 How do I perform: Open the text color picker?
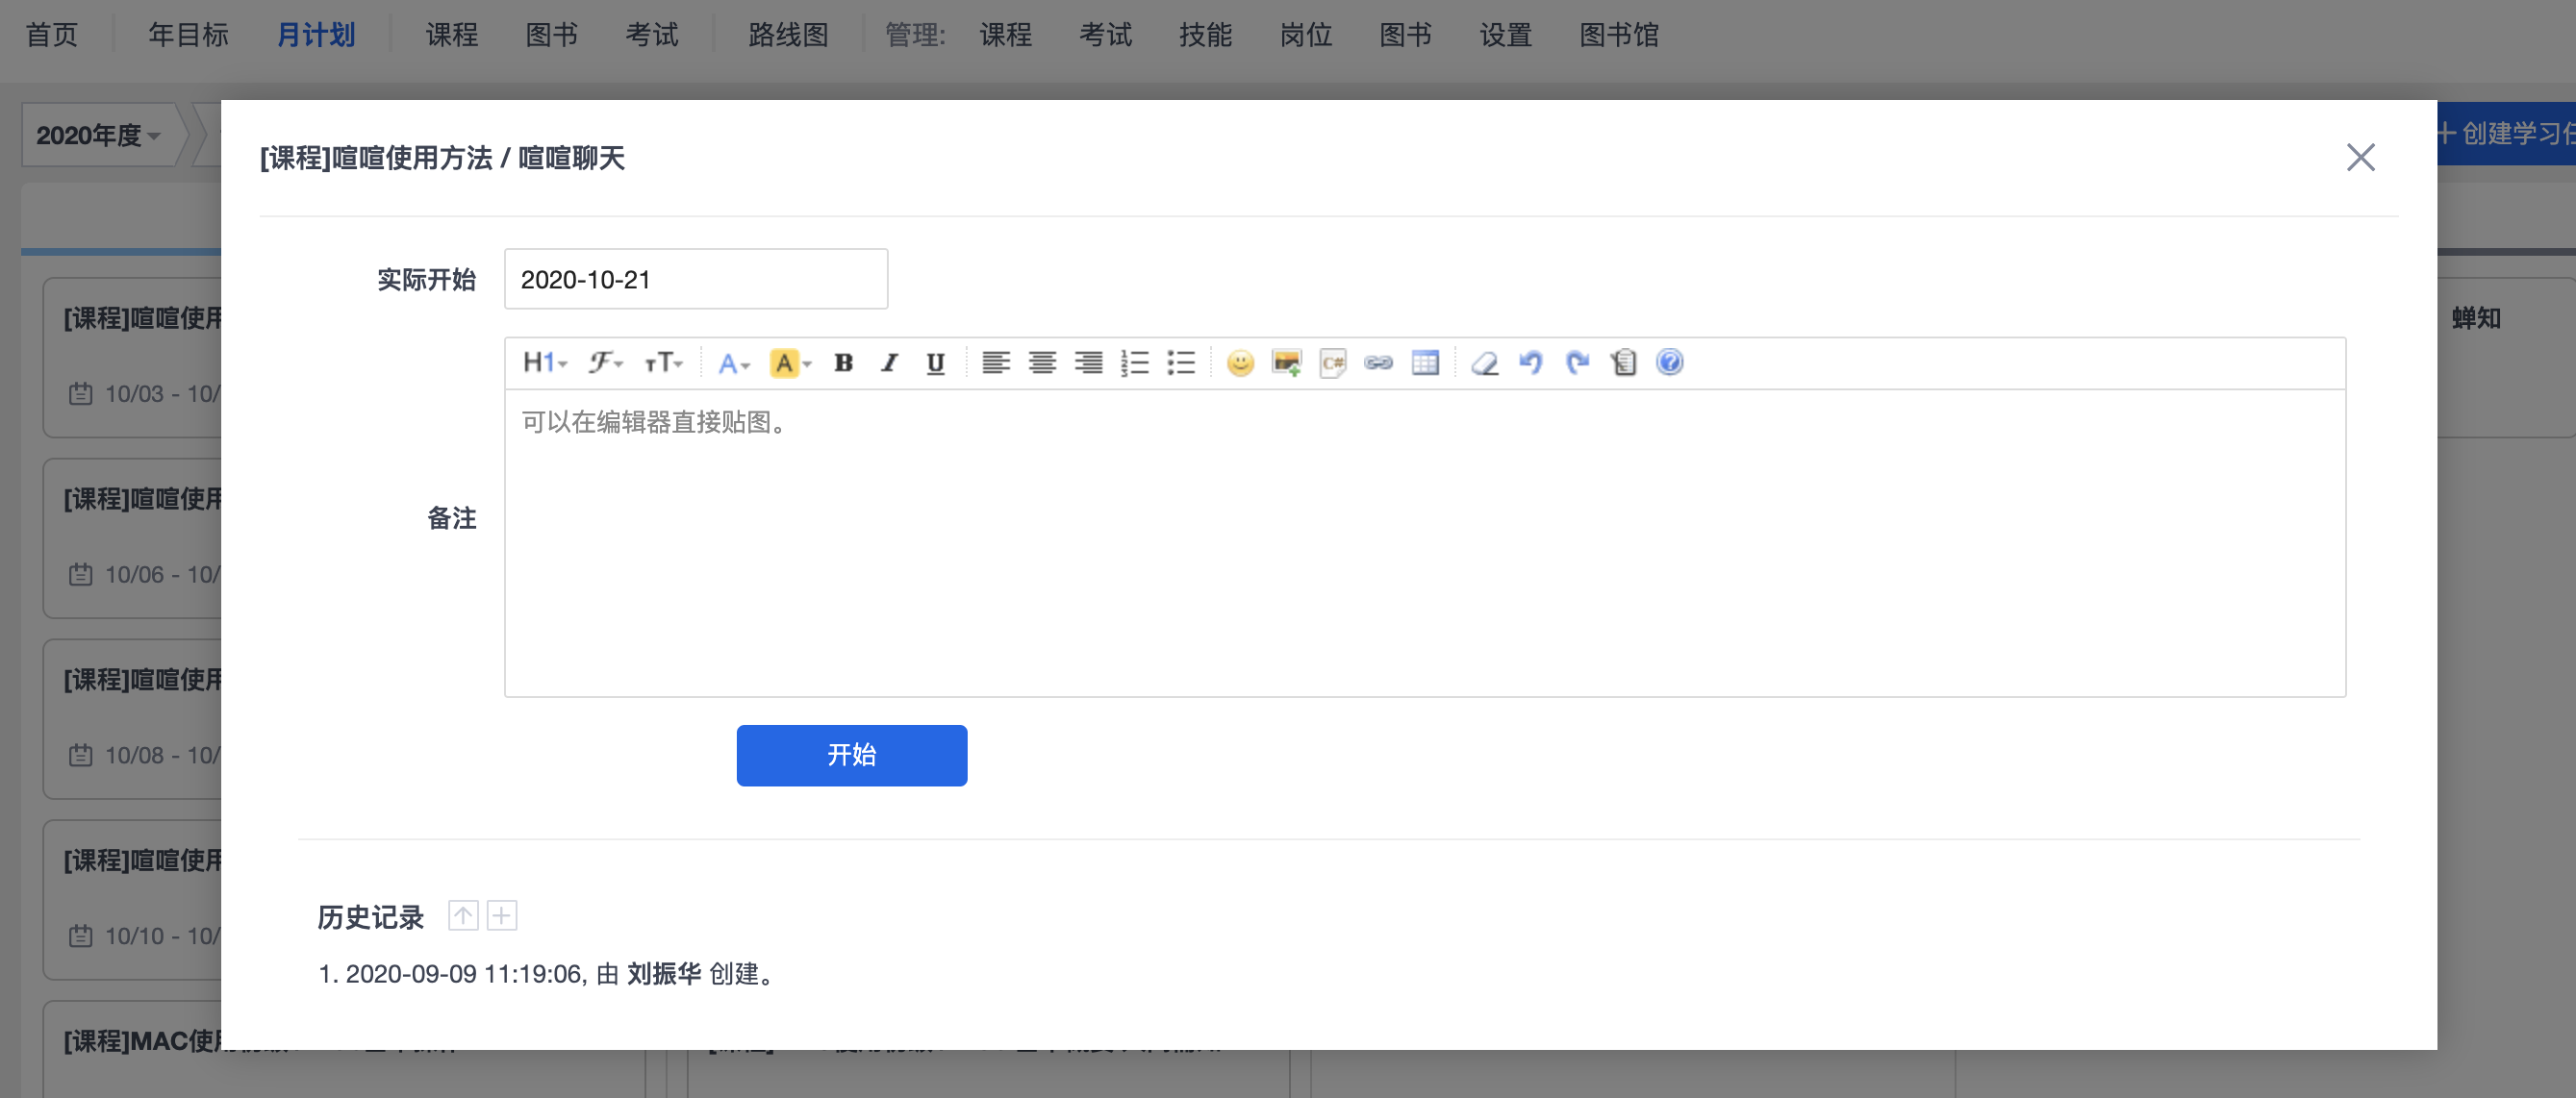(x=733, y=362)
